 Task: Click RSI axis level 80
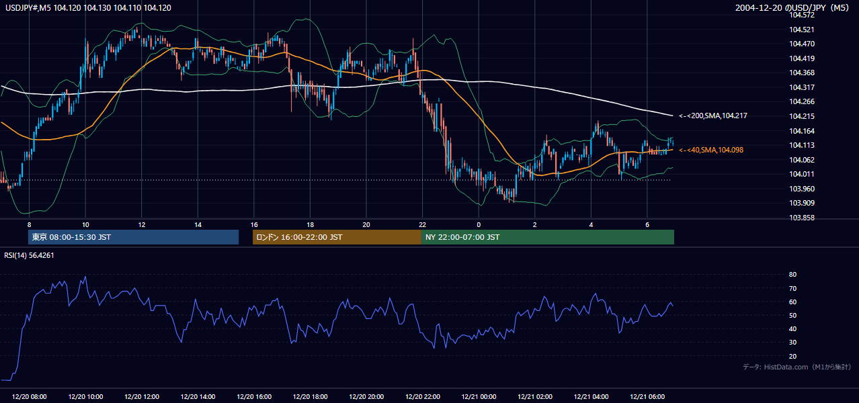point(792,275)
